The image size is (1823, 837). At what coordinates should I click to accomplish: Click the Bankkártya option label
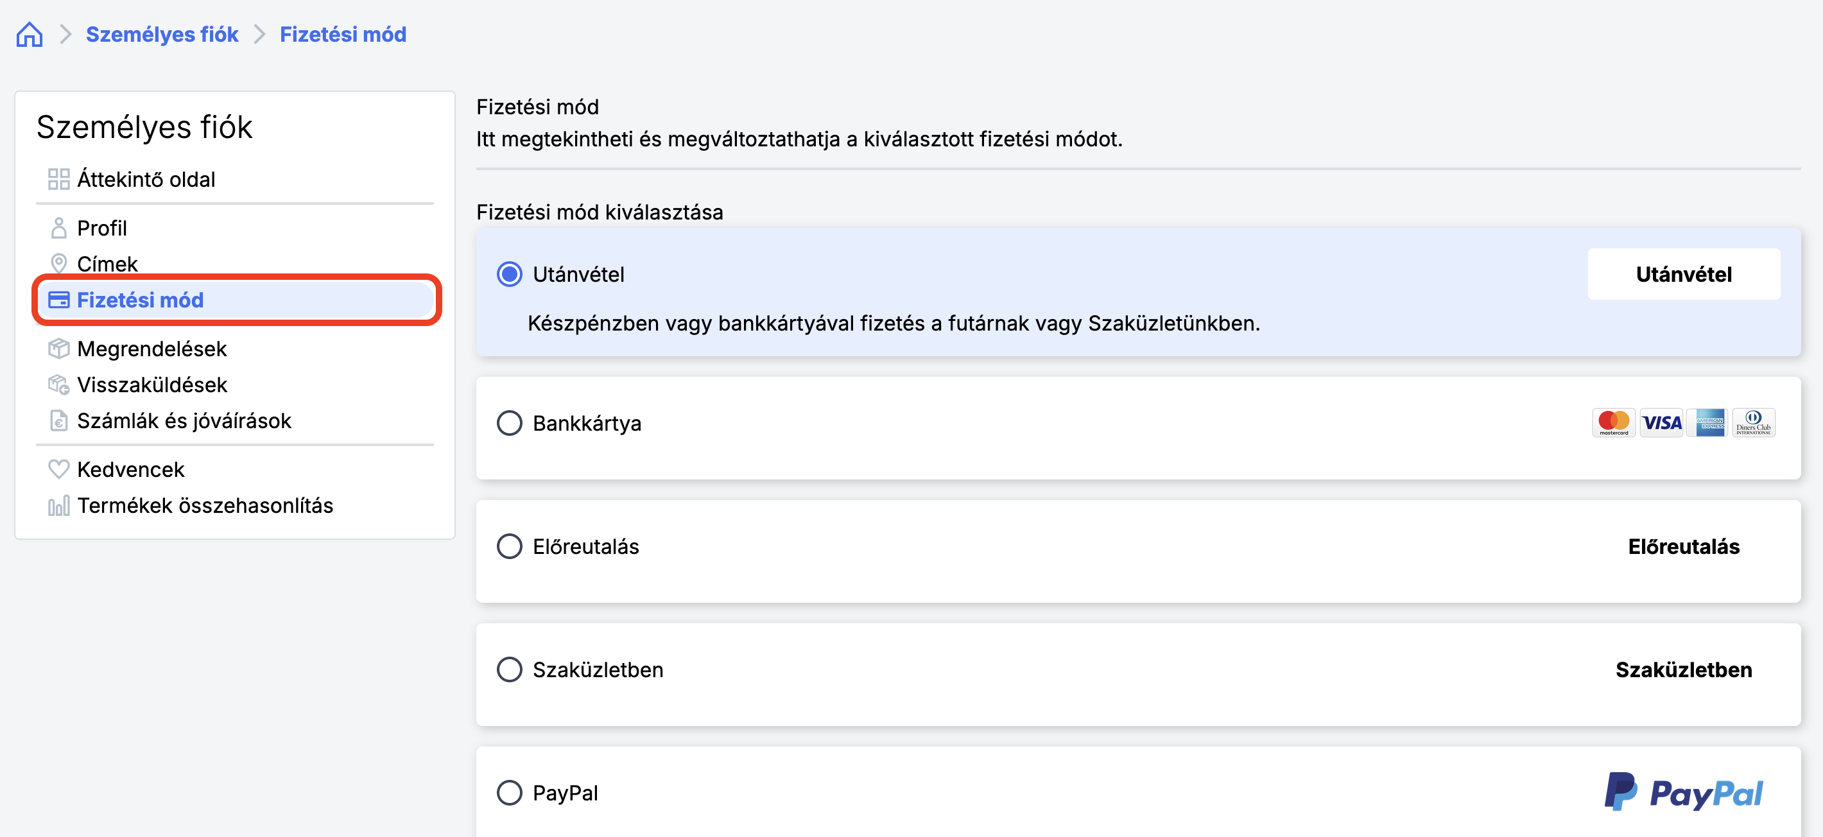click(x=587, y=423)
